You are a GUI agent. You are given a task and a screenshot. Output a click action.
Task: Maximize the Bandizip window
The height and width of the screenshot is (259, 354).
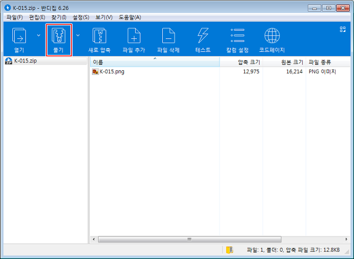coord(329,8)
